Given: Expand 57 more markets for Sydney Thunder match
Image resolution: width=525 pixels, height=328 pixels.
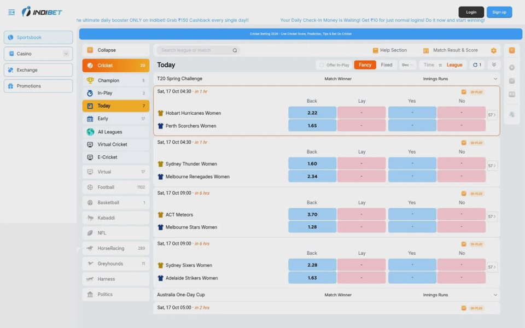Looking at the screenshot, I should pos(492,166).
